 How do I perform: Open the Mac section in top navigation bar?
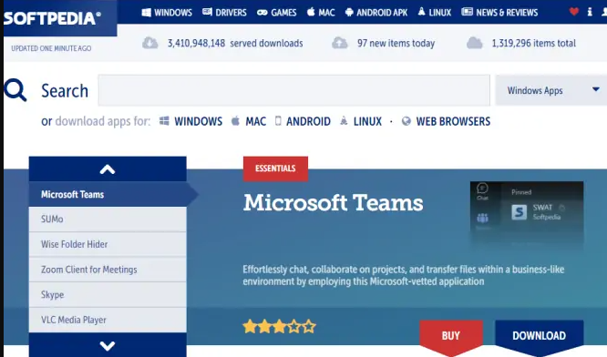tap(321, 13)
